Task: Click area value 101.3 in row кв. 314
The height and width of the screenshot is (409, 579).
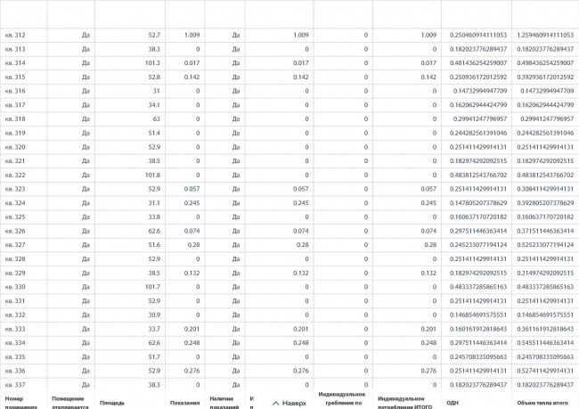Action: (x=152, y=63)
